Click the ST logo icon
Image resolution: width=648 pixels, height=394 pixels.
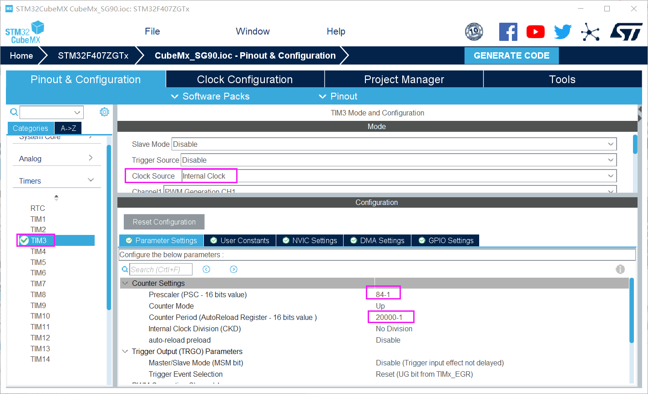point(626,32)
